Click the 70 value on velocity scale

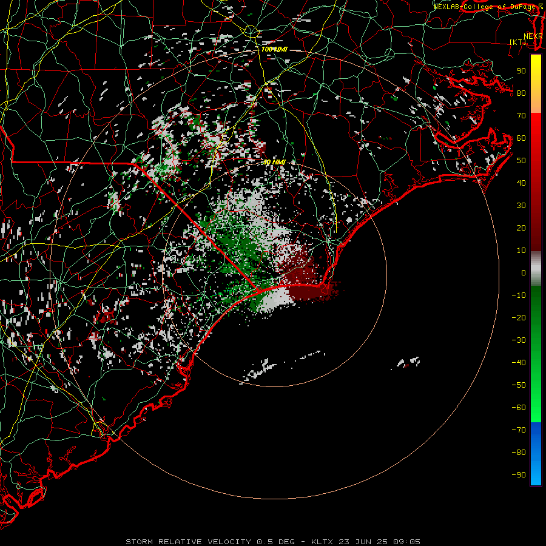click(x=521, y=116)
